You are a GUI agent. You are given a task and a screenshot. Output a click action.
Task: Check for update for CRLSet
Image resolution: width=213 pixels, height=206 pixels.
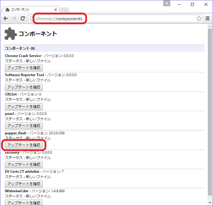coord(24,106)
